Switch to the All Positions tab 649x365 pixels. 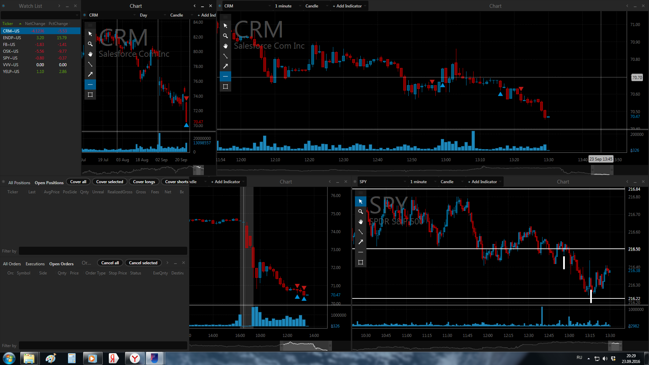point(19,183)
